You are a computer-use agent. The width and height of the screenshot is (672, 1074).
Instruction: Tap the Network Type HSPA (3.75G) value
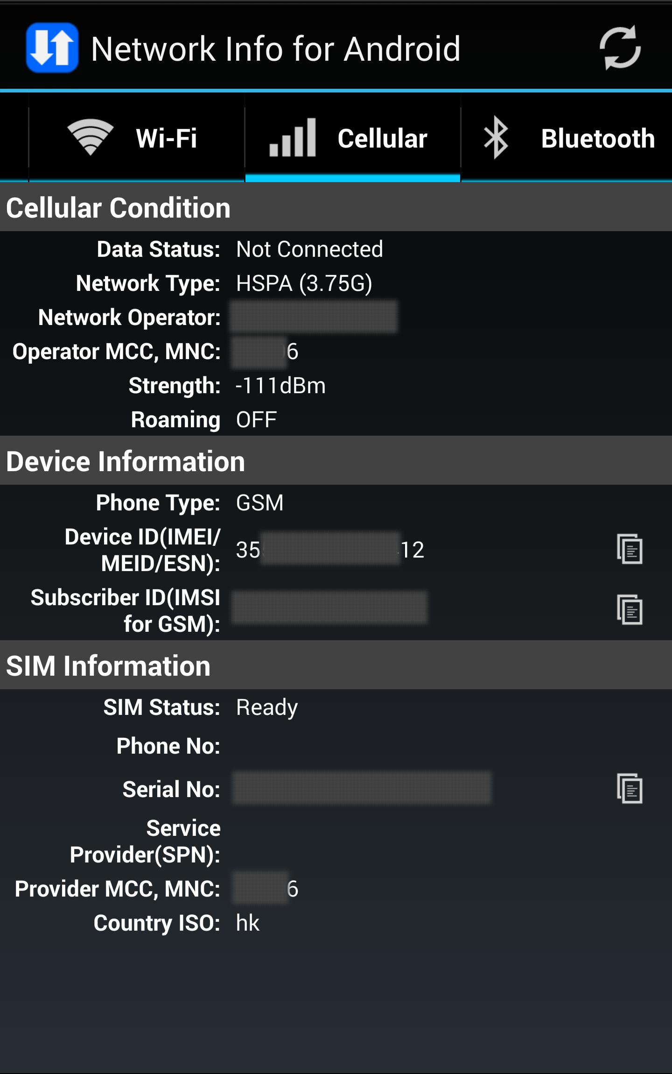[x=304, y=283]
